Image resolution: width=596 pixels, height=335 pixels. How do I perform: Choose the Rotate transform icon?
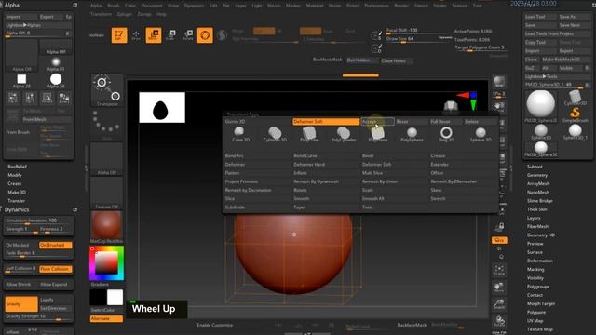click(188, 35)
